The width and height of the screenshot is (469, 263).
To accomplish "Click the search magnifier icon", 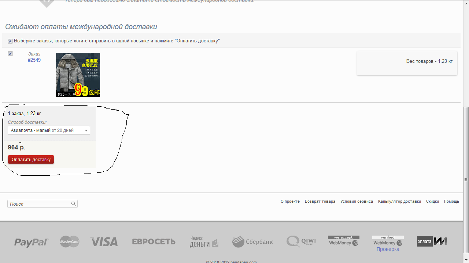I will coord(73,204).
